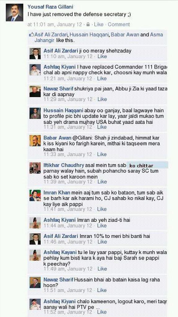Like the comment posted at 11:52 am

point(102,312)
